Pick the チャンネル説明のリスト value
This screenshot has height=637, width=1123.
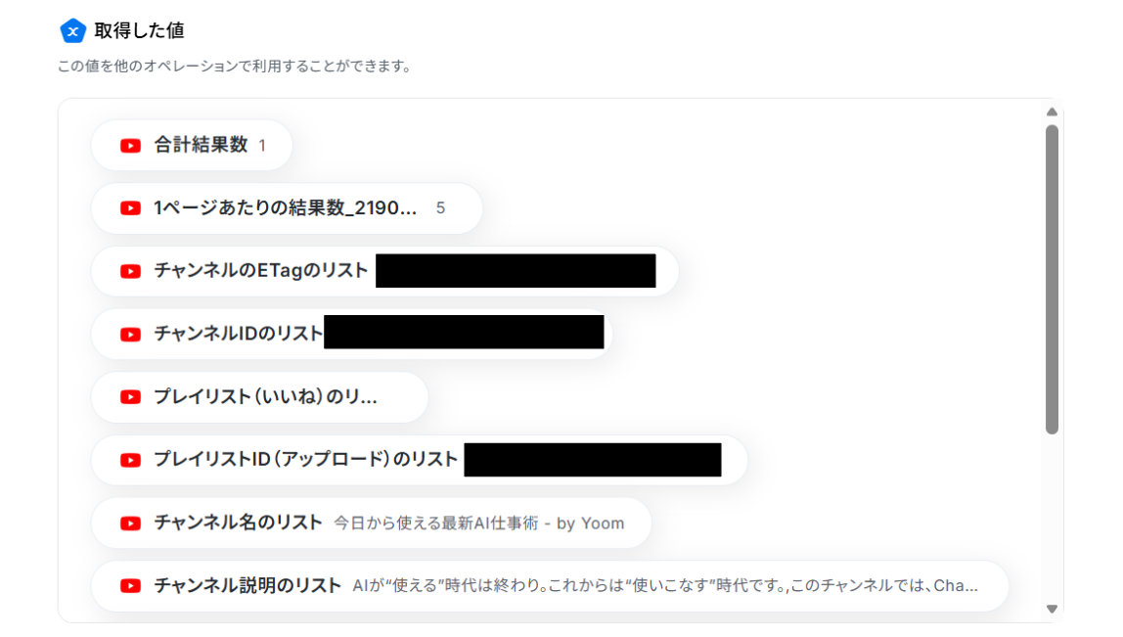550,586
